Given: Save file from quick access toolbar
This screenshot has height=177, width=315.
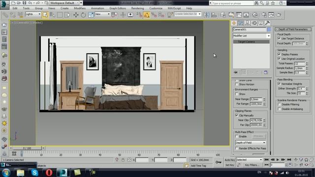Looking at the screenshot, I should [x=24, y=3].
